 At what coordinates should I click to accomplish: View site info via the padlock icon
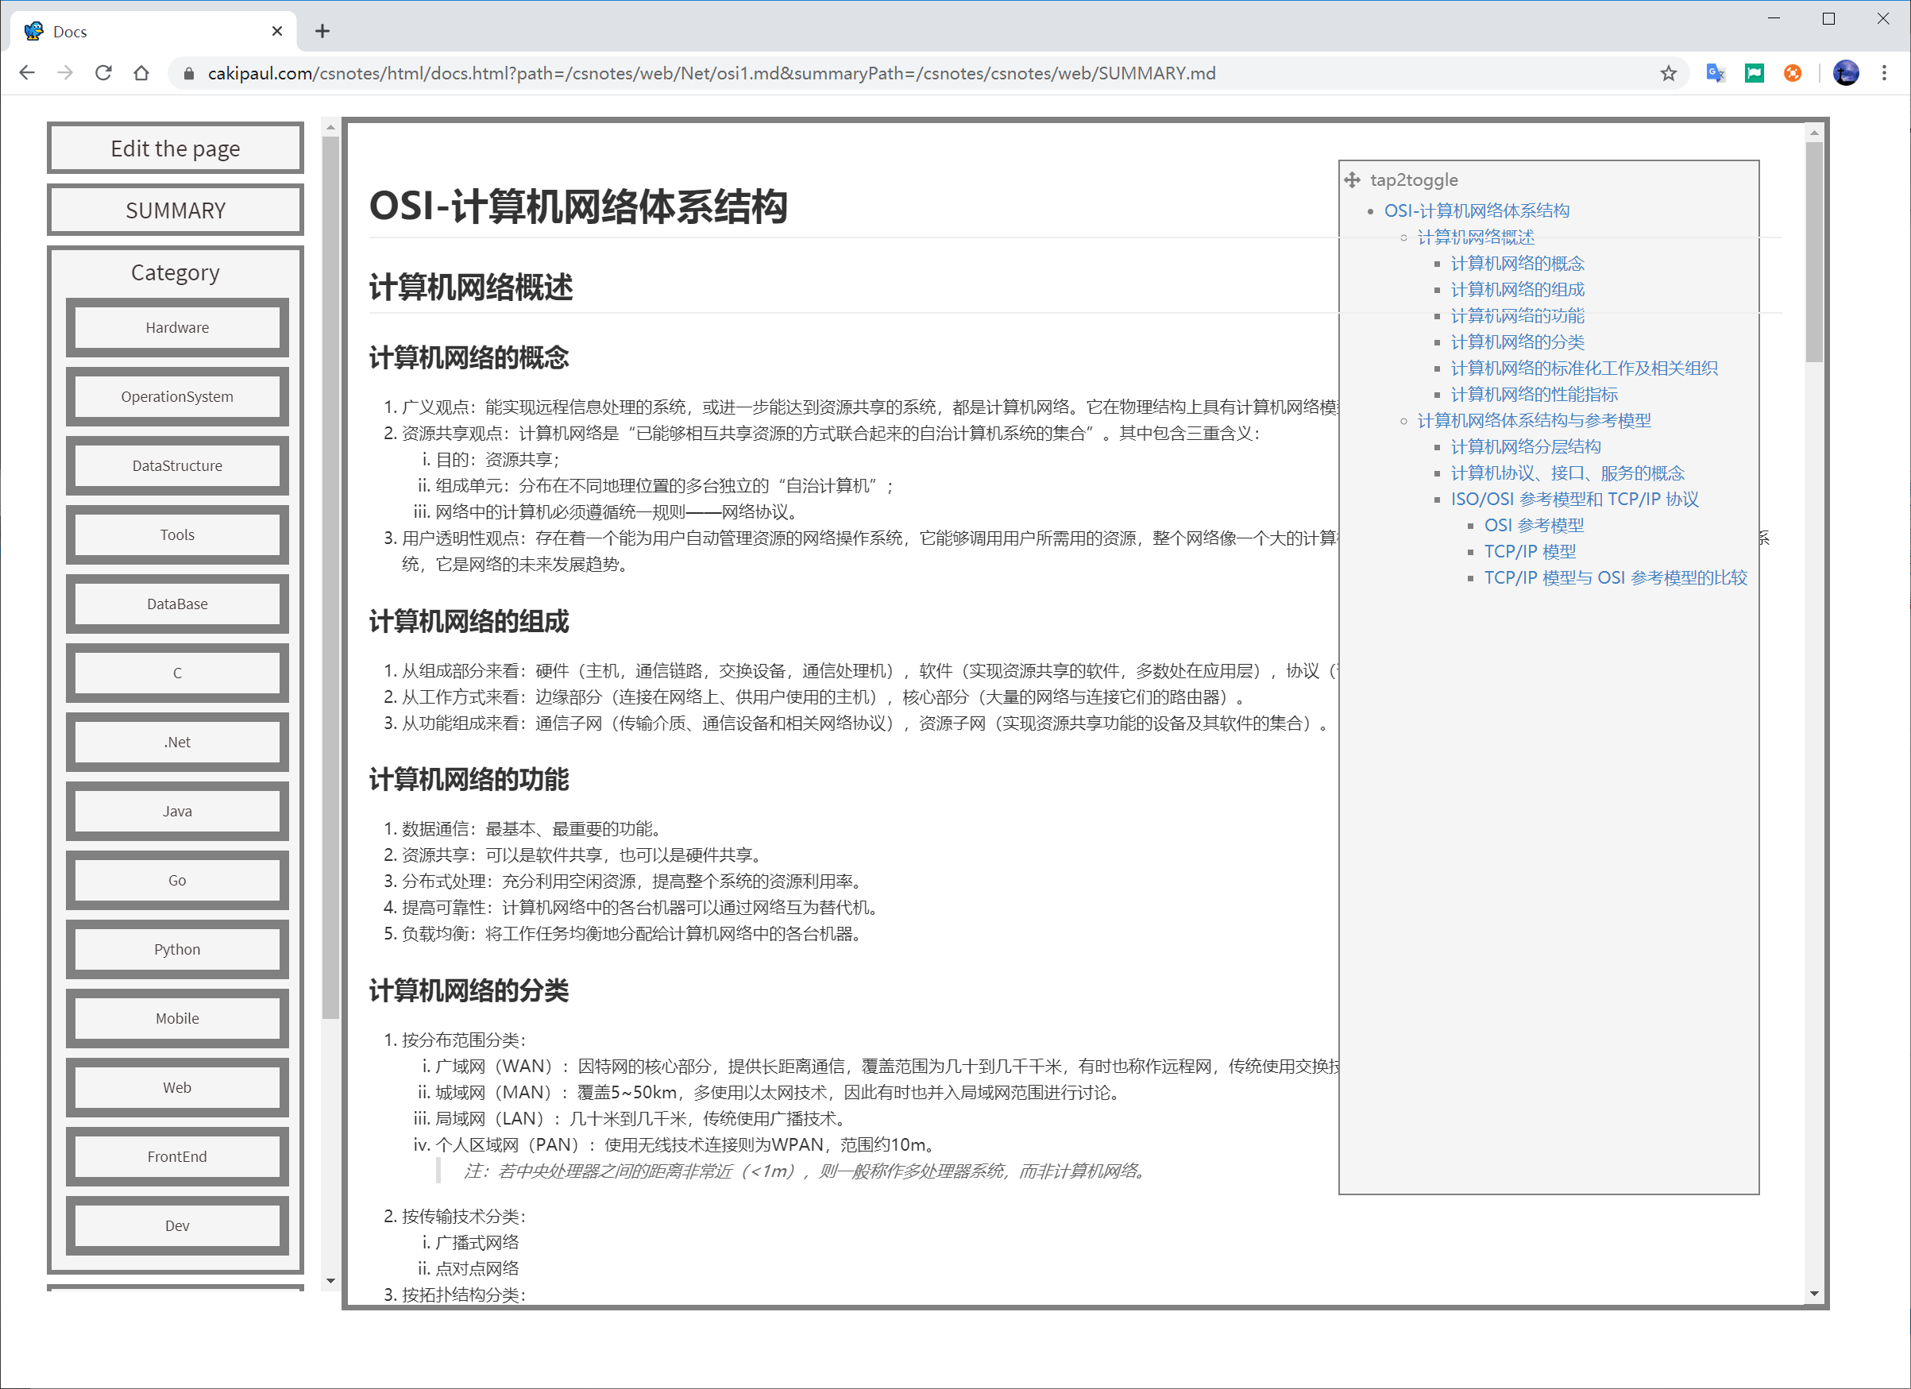pos(189,74)
